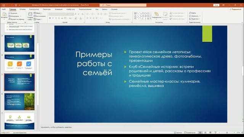
Task: Click the Share (Поделиться) button
Action: (235, 9)
